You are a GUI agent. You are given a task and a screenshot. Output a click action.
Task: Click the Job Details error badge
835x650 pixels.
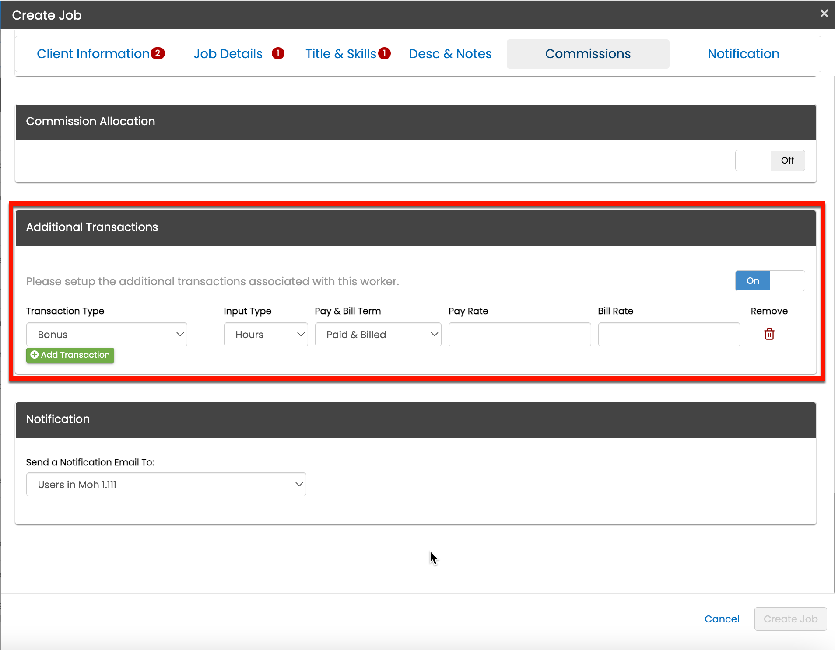(x=278, y=53)
